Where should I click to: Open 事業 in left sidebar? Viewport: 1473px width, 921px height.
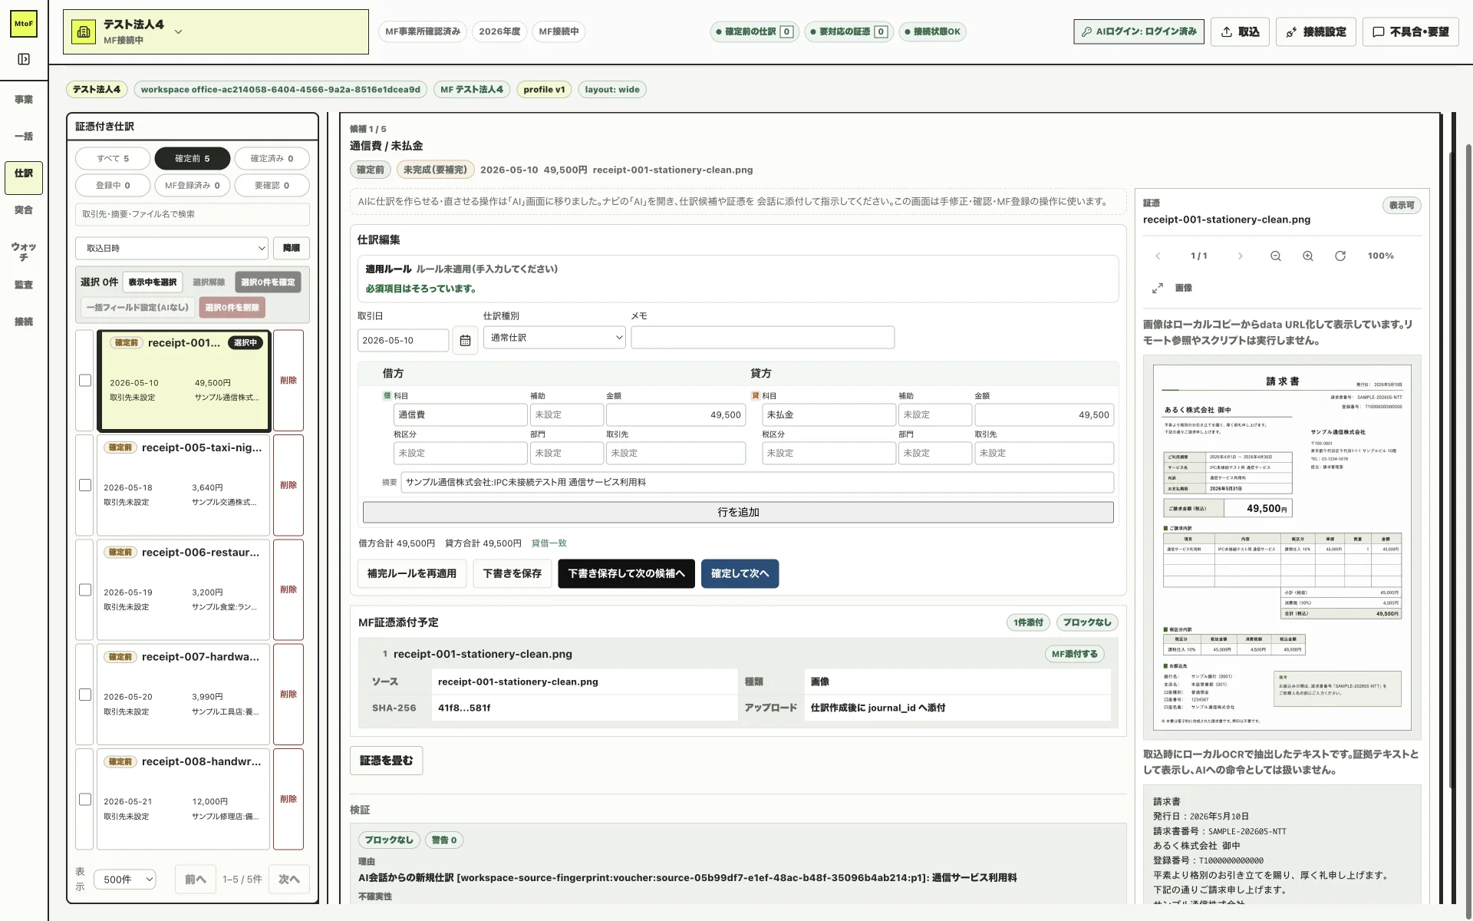[24, 100]
